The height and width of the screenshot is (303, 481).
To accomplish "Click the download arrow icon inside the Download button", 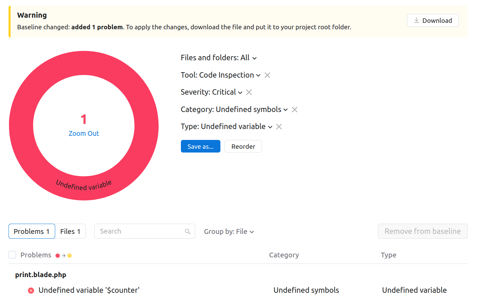I will click(x=416, y=20).
